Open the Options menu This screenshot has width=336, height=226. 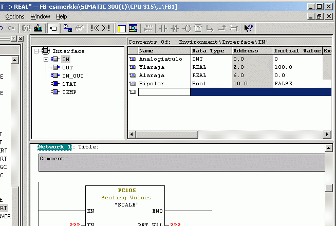[15, 16]
